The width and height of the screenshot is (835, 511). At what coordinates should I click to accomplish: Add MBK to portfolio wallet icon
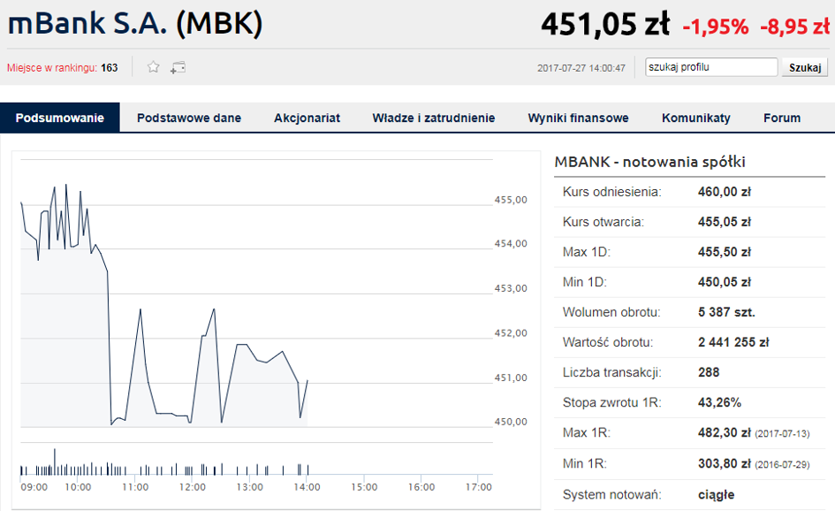click(x=178, y=68)
